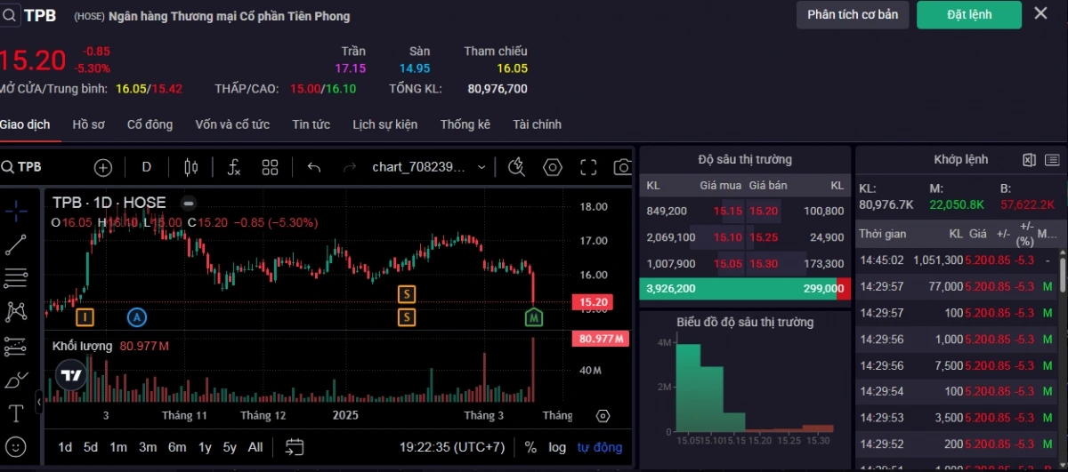This screenshot has width=1068, height=472.
Task: Redo last chart action
Action: (x=350, y=167)
